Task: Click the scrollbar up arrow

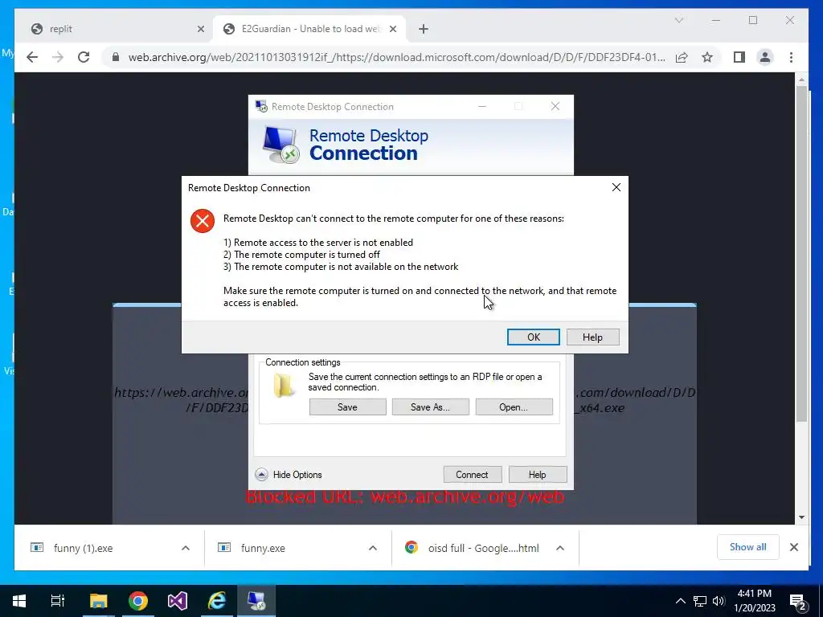Action: (801, 80)
